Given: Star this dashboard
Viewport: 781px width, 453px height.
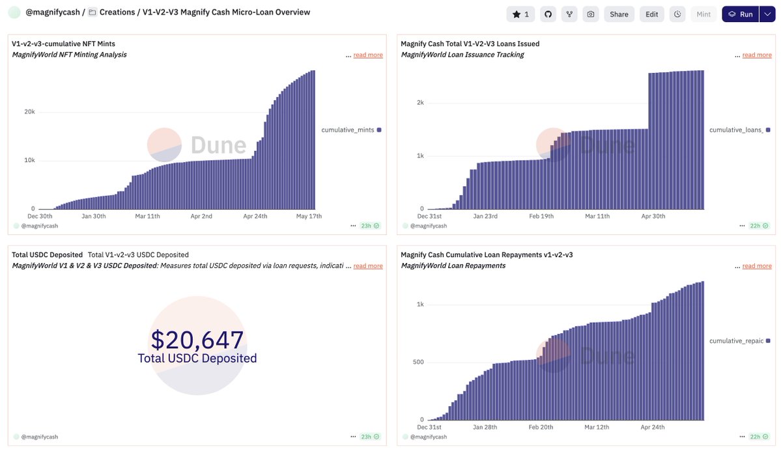Looking at the screenshot, I should click(520, 14).
